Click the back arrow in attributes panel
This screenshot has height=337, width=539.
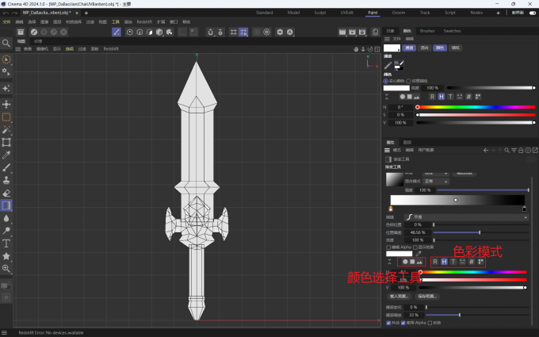pos(486,151)
